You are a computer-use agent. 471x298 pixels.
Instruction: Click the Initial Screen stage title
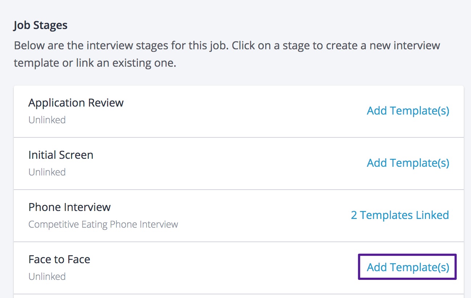coord(61,155)
